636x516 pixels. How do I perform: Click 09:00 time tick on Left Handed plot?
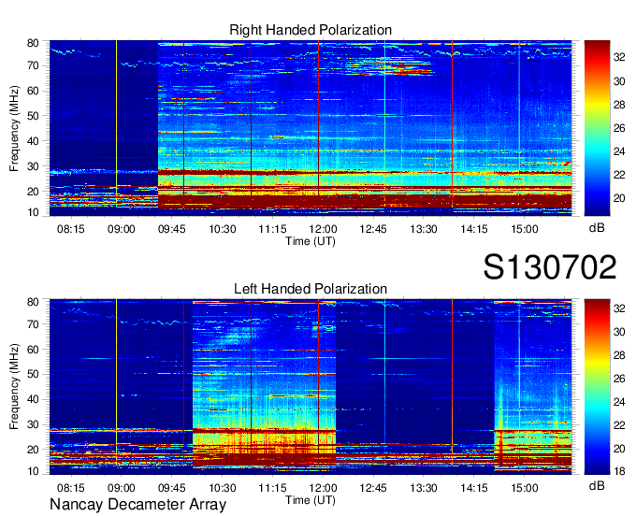click(122, 488)
